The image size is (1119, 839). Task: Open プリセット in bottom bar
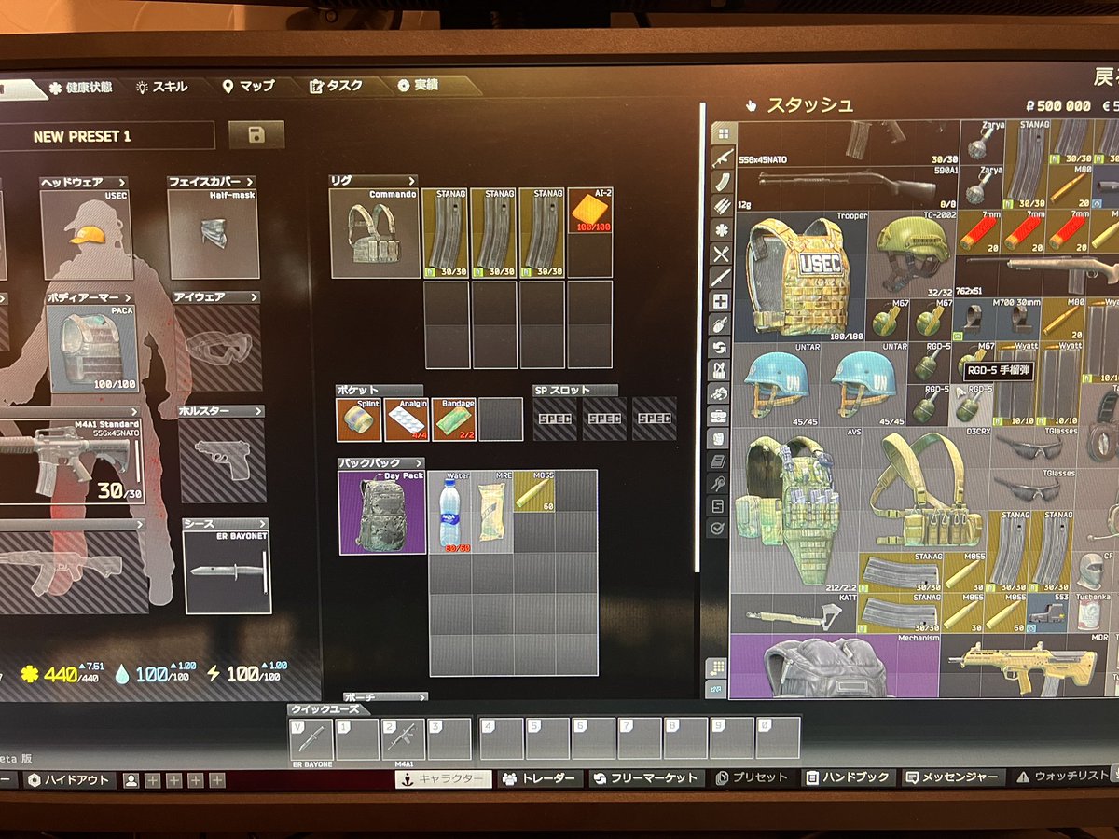[753, 778]
